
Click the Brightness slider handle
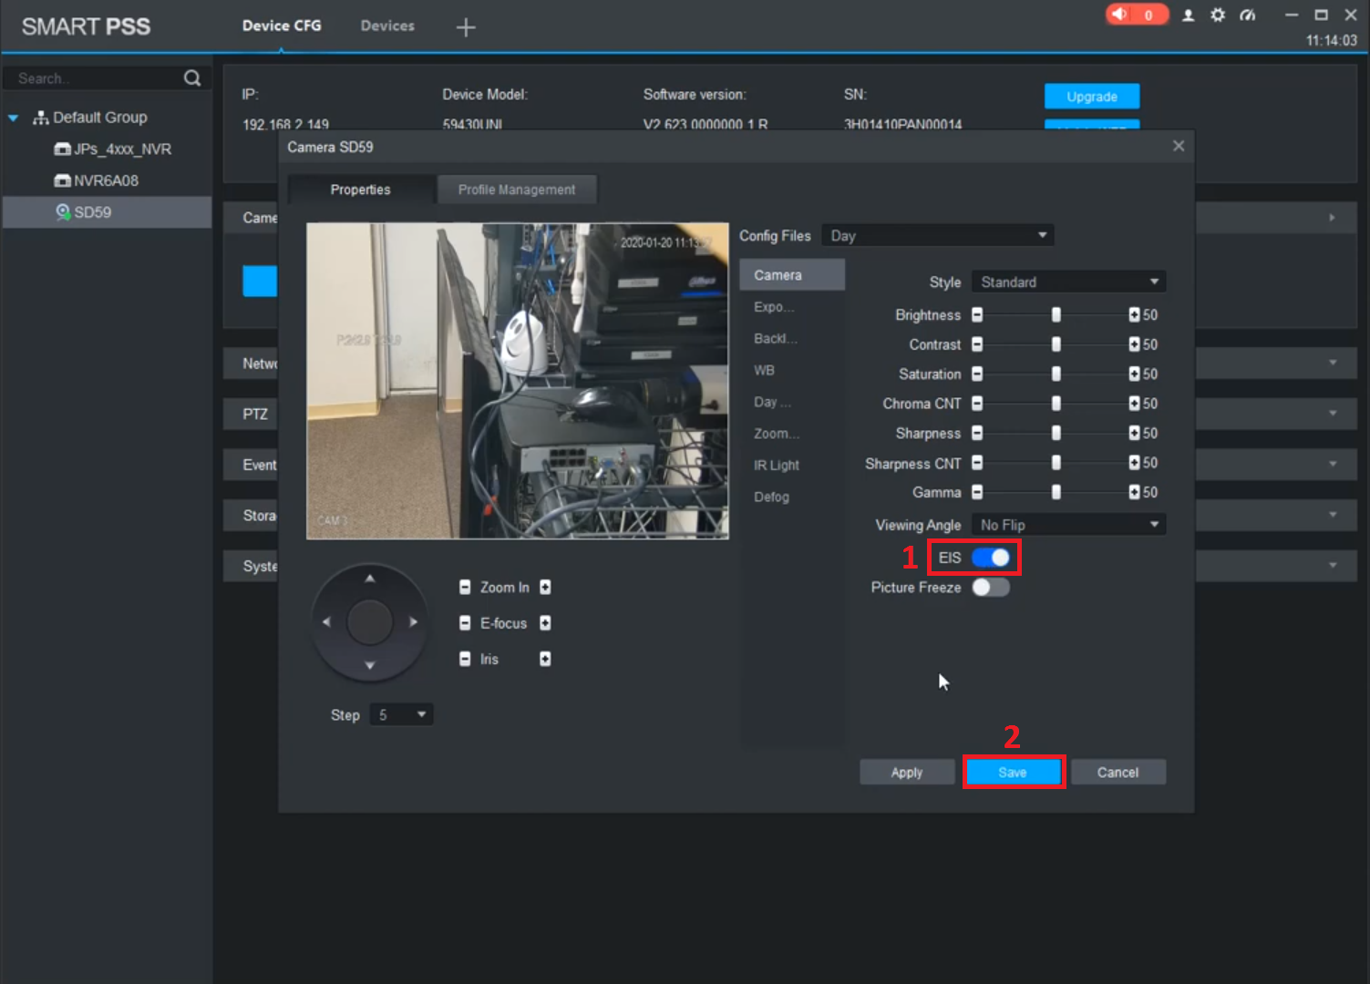(x=1056, y=315)
